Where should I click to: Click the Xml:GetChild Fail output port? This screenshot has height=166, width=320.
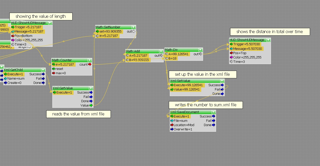43,79
